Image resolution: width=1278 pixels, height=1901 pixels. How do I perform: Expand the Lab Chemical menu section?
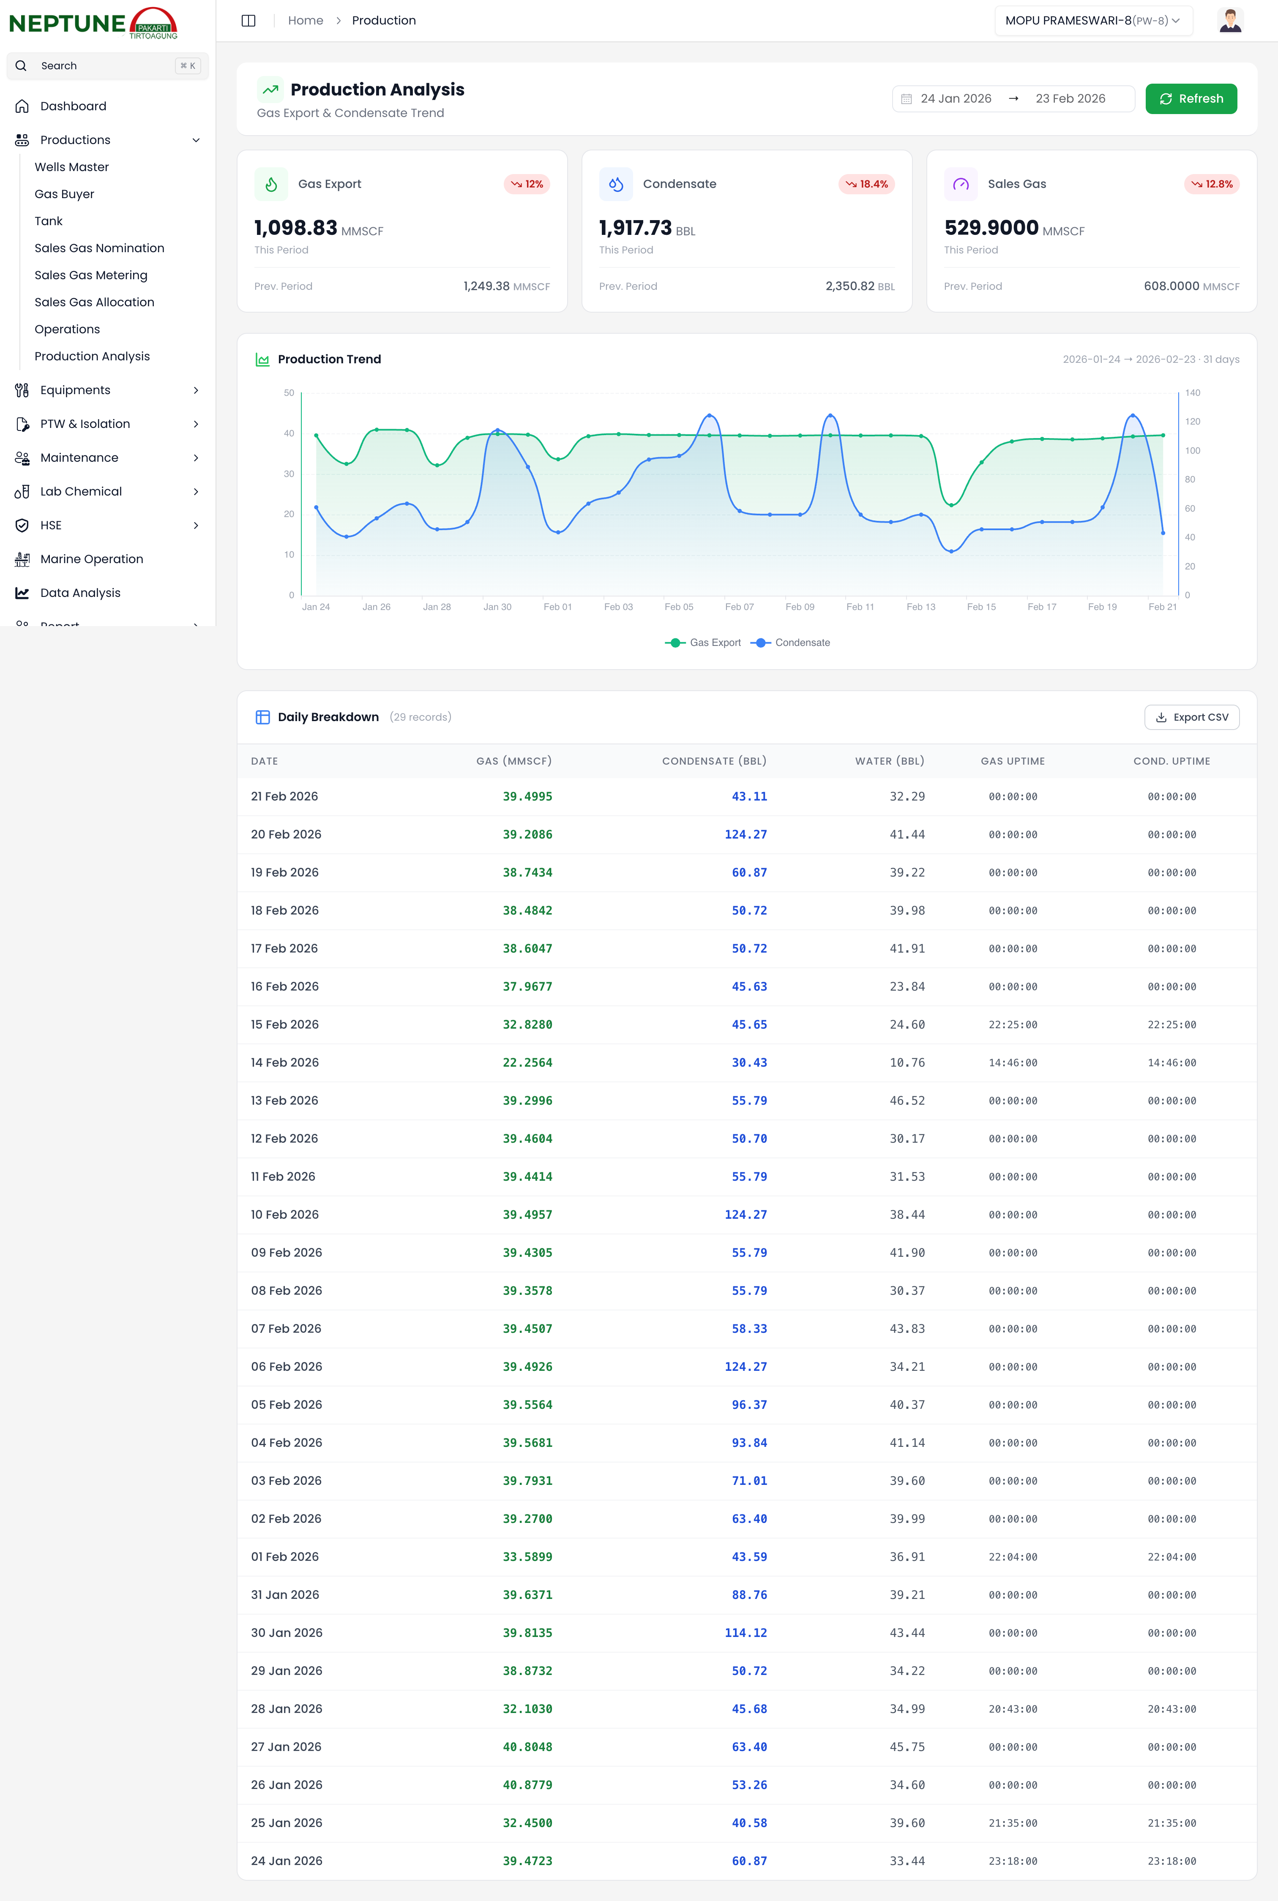(196, 491)
